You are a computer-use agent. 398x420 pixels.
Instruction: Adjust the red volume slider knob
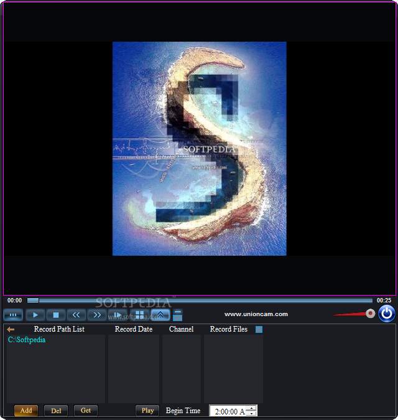(370, 313)
